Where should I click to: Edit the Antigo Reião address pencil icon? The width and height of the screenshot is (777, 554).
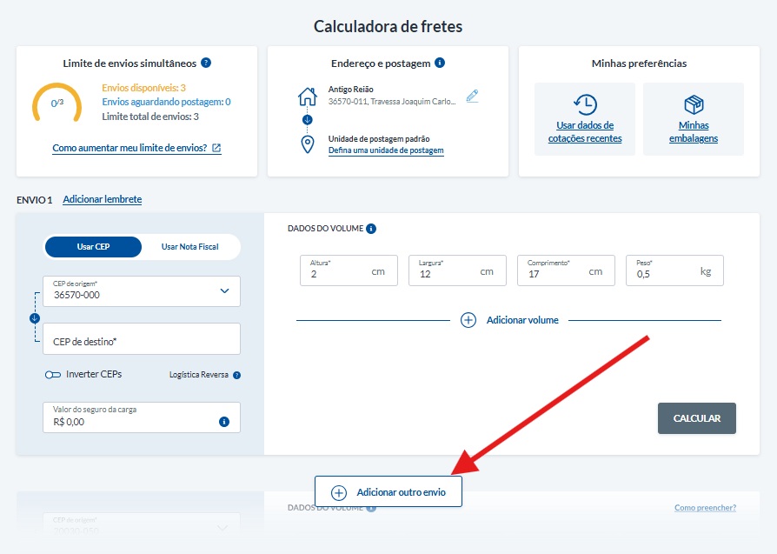pyautogui.click(x=472, y=96)
